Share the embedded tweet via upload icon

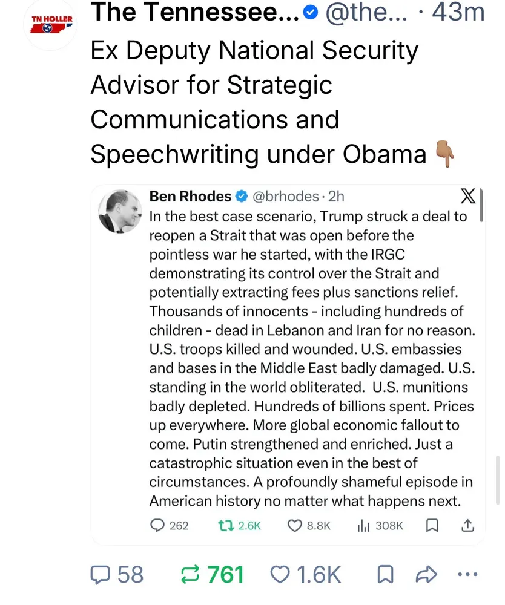point(467,525)
